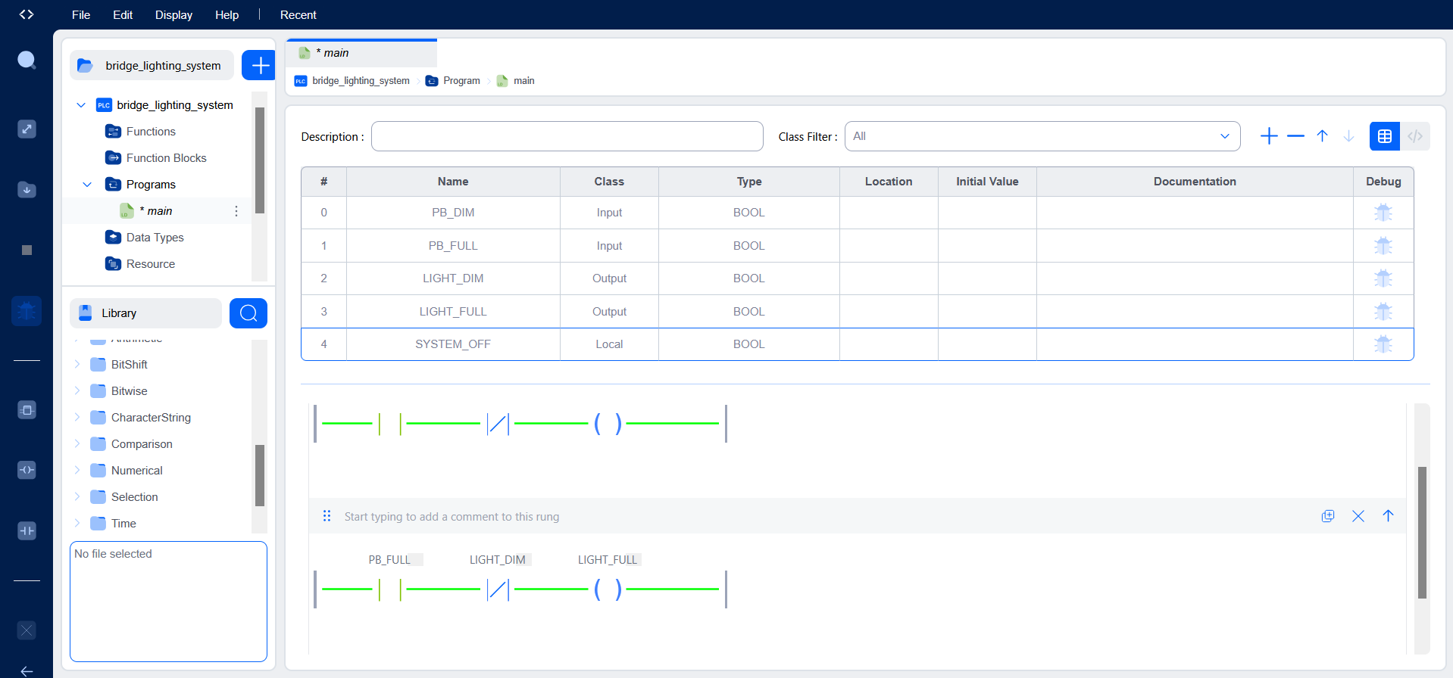1453x678 pixels.
Task: Switch to code view of variables
Action: tap(1415, 136)
